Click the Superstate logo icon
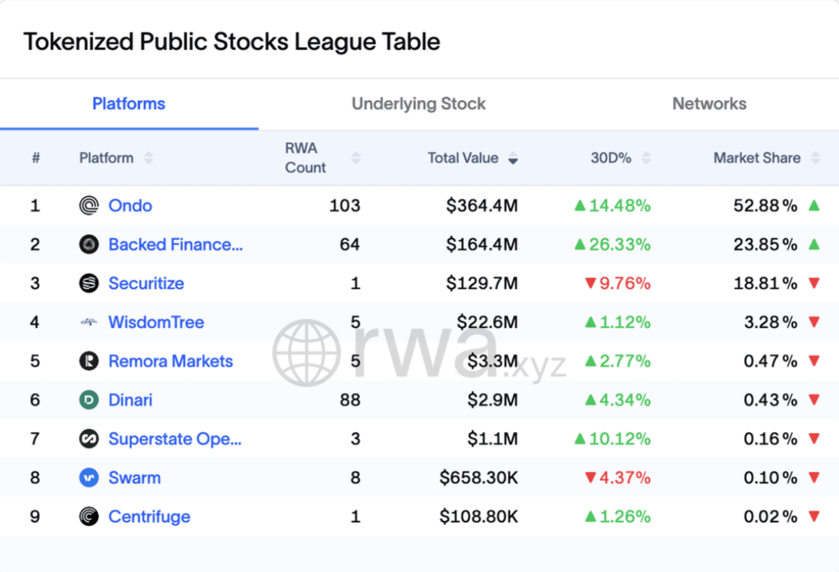 point(89,439)
